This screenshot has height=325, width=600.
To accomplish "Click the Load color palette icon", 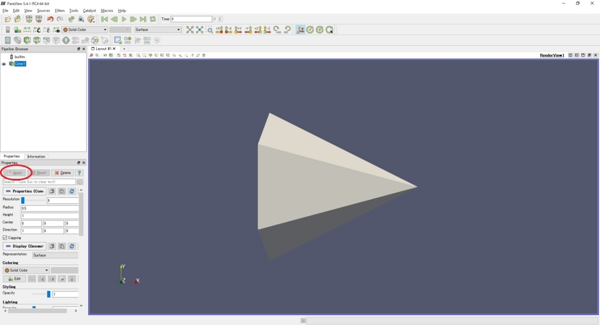I will point(91,19).
